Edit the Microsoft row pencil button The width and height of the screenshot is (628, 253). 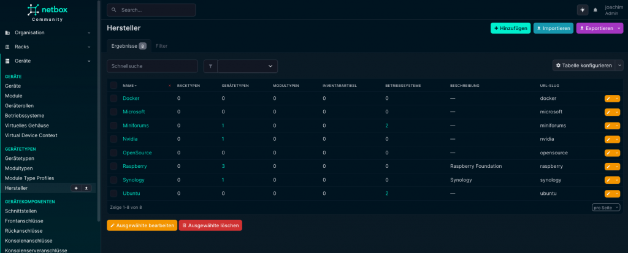point(608,112)
